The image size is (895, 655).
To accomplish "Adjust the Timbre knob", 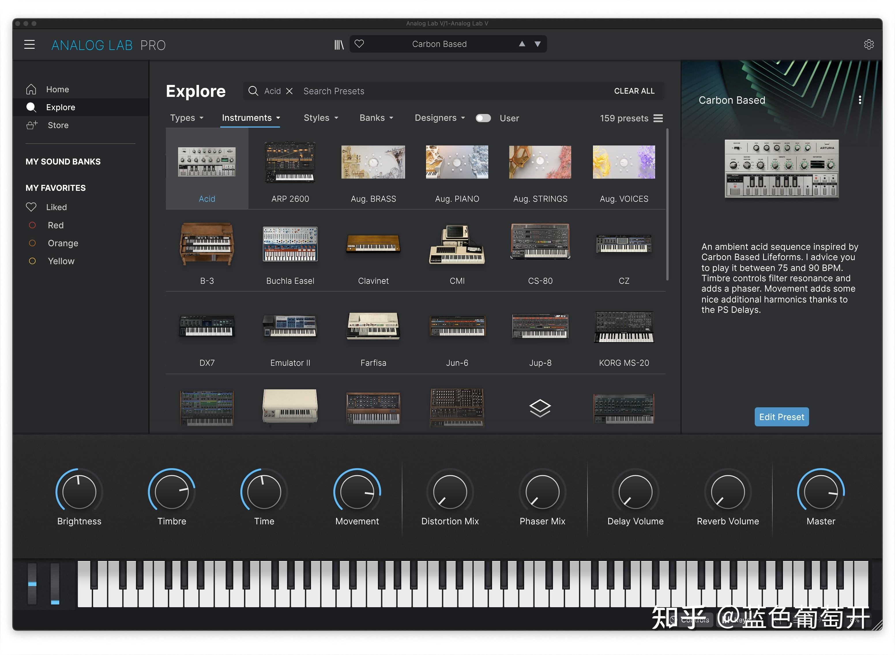I will pyautogui.click(x=172, y=492).
